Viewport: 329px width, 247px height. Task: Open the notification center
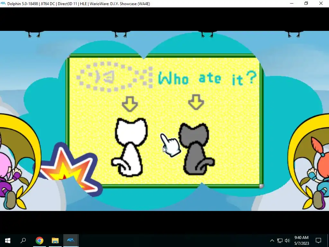click(318, 241)
